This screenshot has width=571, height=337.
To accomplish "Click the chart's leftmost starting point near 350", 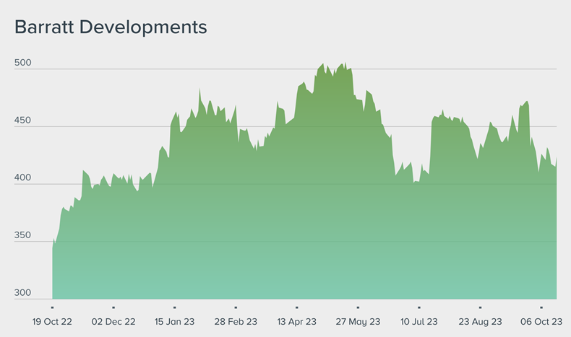I will tap(53, 245).
